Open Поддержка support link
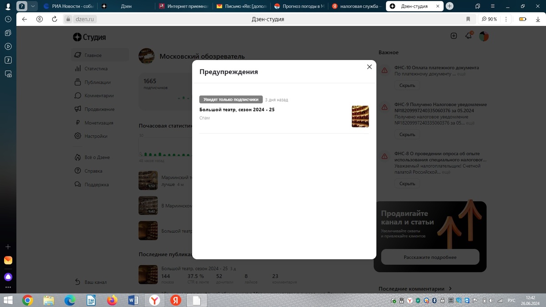Screen dimensions: 546x307 pos(96,185)
